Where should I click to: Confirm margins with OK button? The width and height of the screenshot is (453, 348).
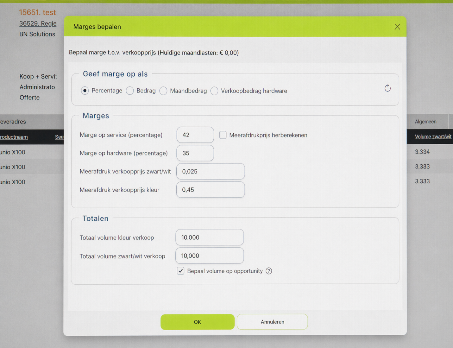pos(198,322)
